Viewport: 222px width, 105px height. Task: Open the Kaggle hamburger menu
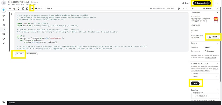[4, 3]
